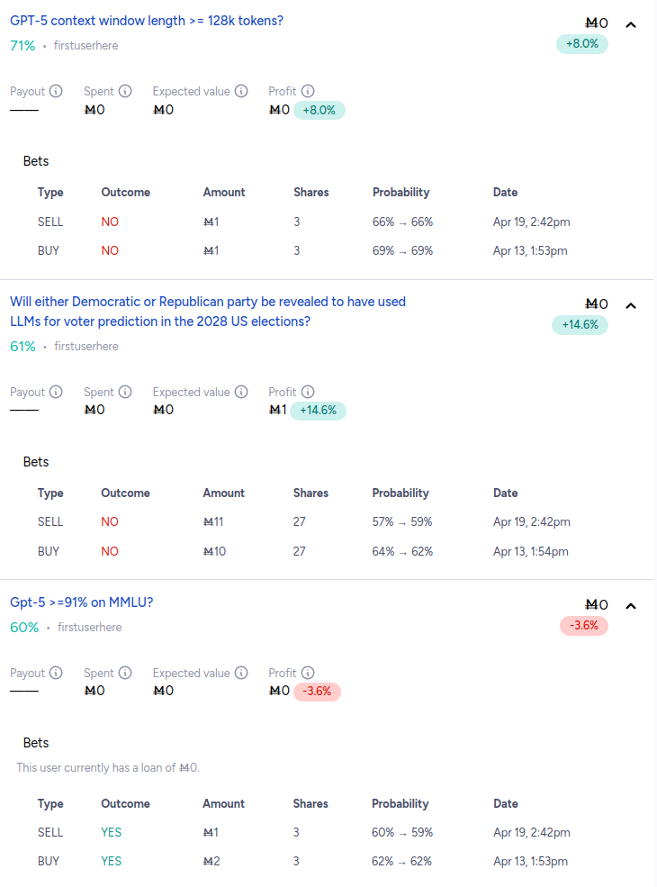Click Profit info icon in 2028 elections market
The height and width of the screenshot is (887, 657).
click(308, 392)
